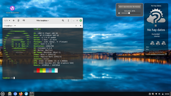This screenshot has height=96, width=171.
Task: Open the file manager in taskbar
Action: 10,94
